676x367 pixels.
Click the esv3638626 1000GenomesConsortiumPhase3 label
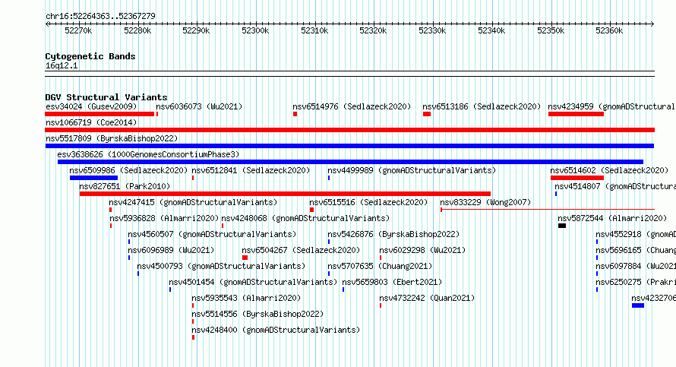tap(148, 154)
